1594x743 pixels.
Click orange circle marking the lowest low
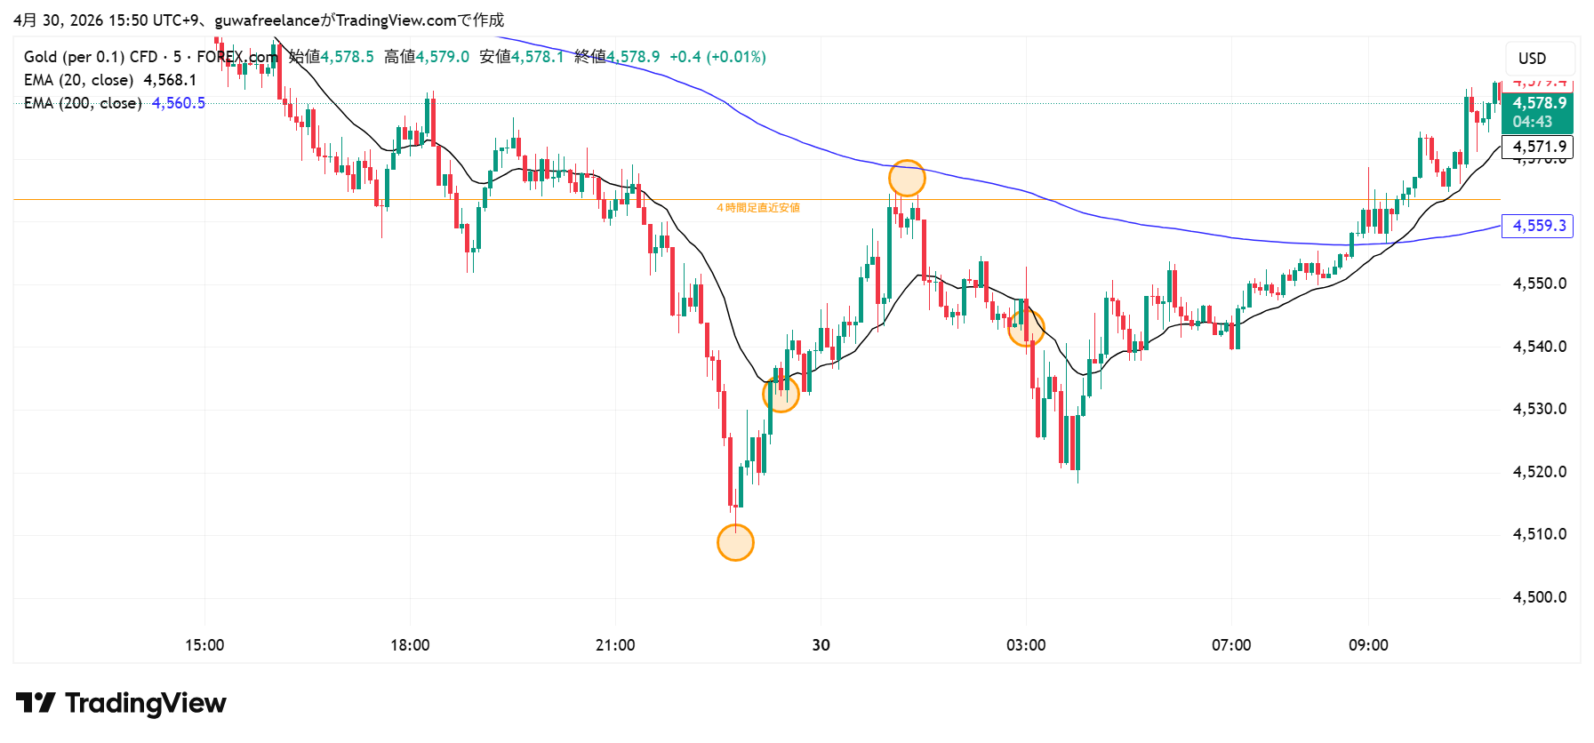(735, 542)
